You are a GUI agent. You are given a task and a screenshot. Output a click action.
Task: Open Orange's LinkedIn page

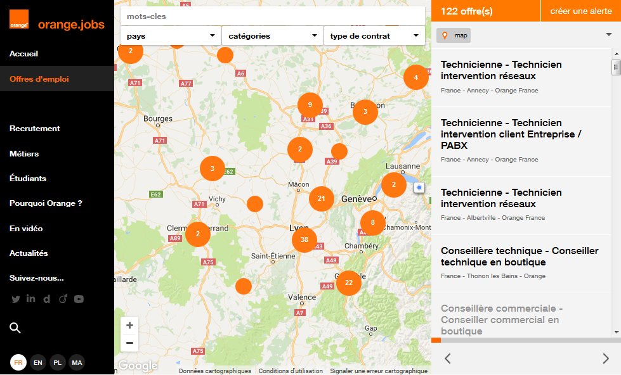click(x=31, y=298)
